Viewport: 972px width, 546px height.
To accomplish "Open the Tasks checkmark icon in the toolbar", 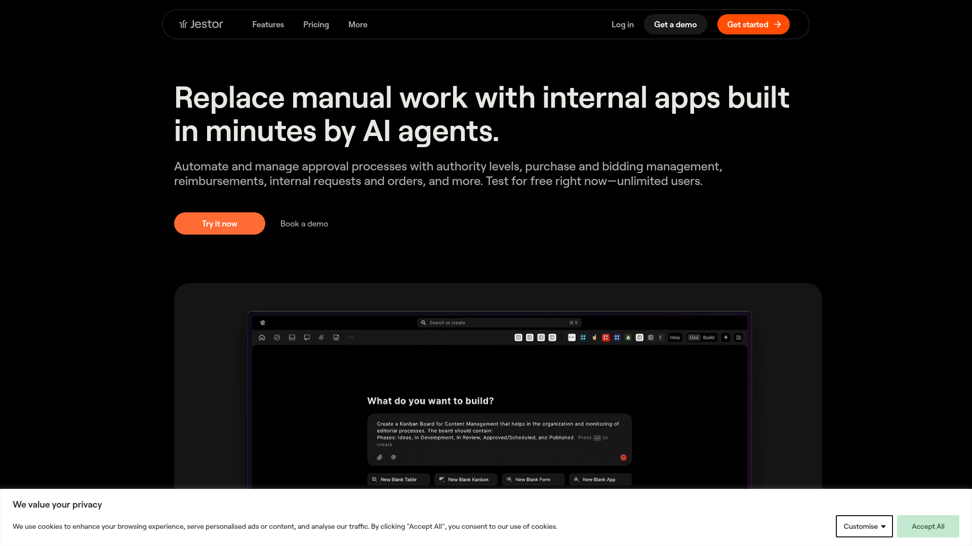I will 277,337.
